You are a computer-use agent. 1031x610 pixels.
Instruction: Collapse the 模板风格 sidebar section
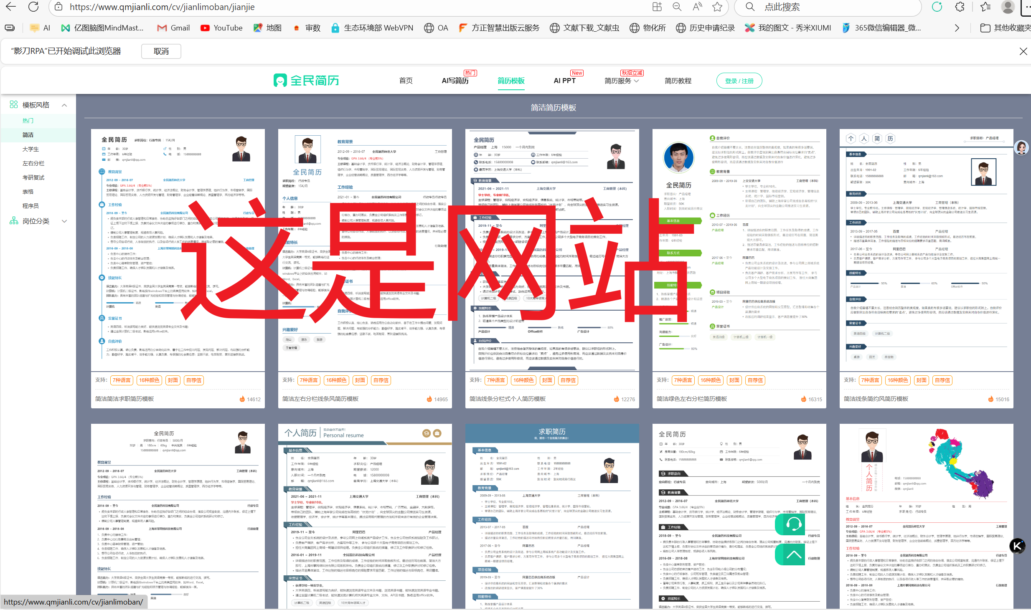(x=64, y=105)
